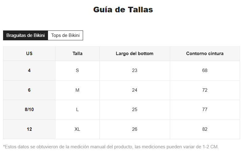This screenshot has height=156, width=244.
Task: Click the Largo del bottom header
Action: click(x=134, y=54)
